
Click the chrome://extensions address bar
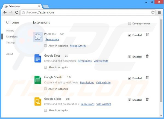[88, 12]
